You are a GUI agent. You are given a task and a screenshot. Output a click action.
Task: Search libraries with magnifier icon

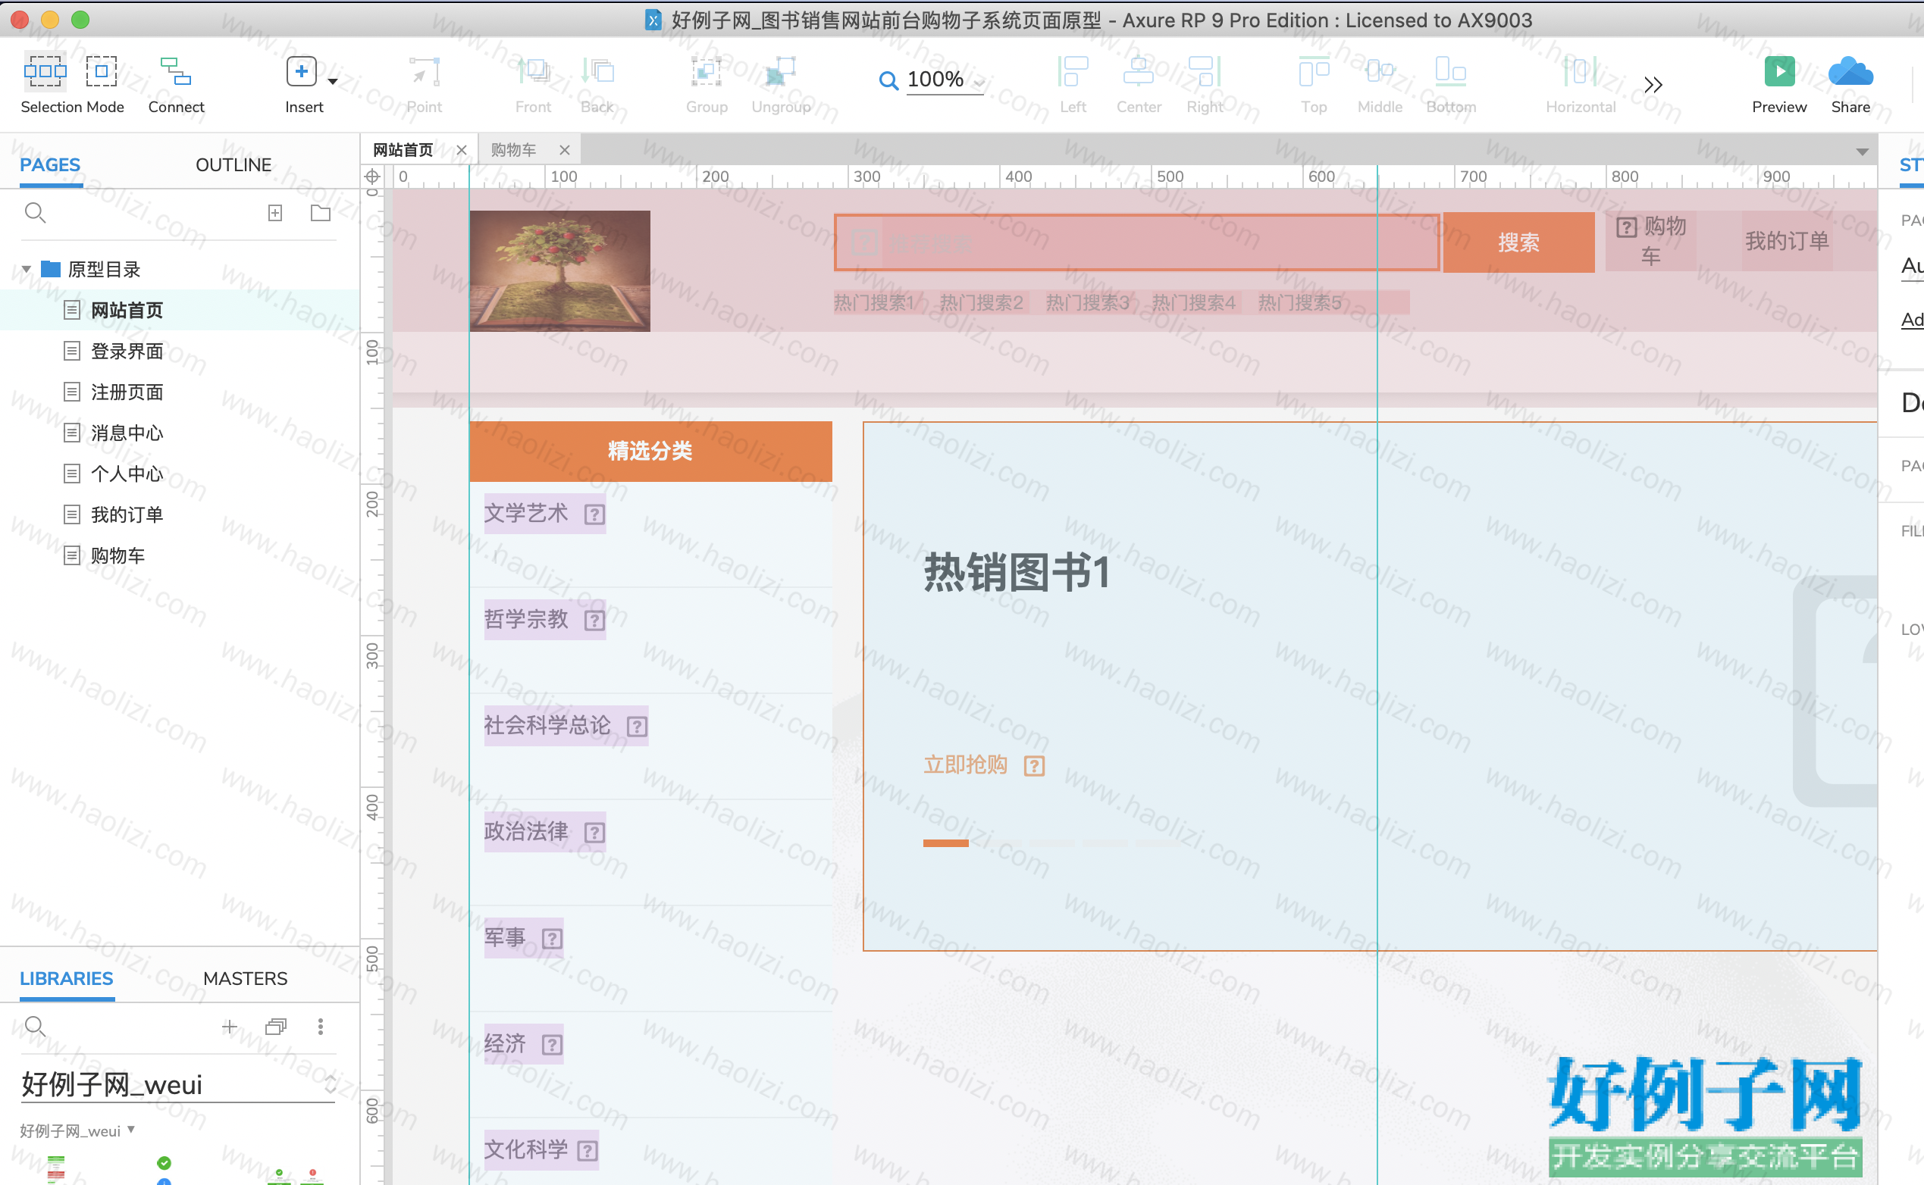coord(36,1027)
